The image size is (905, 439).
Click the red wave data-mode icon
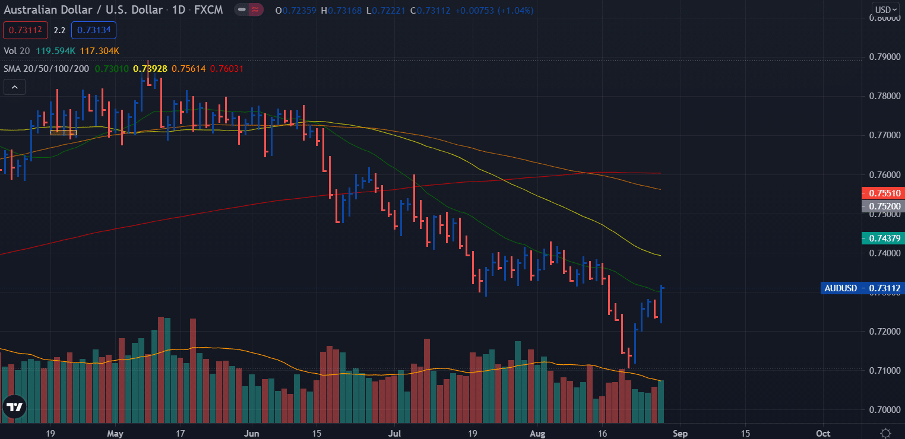tap(256, 10)
